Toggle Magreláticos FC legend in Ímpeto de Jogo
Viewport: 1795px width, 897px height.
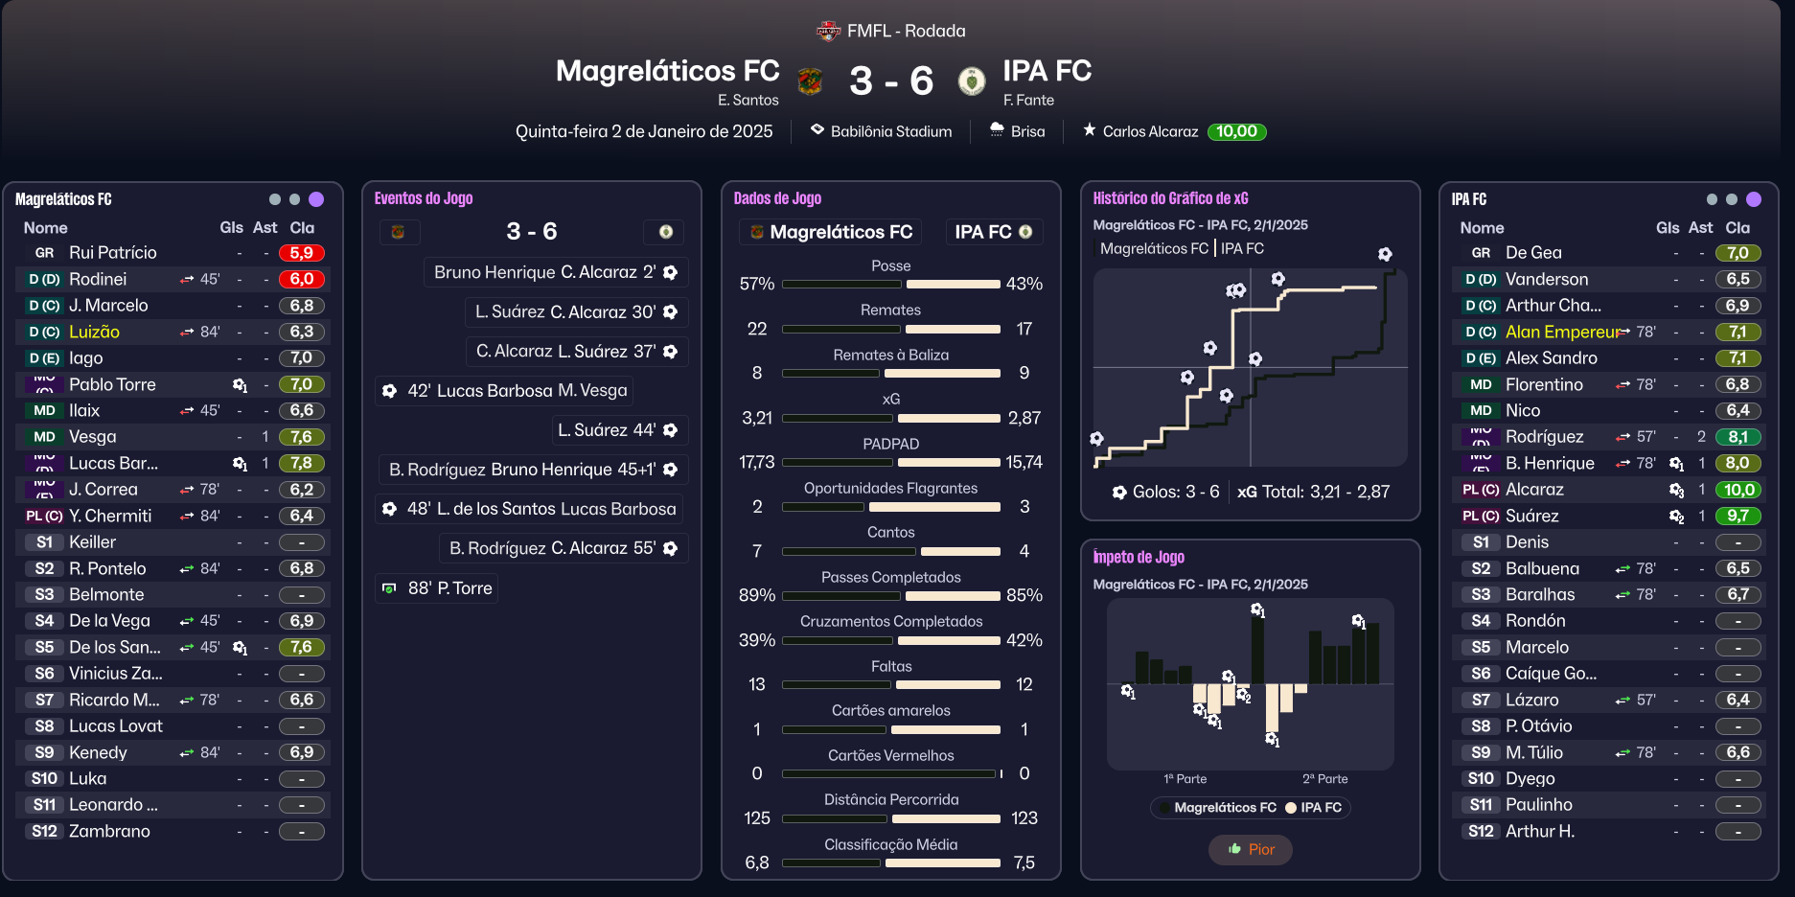(1217, 808)
